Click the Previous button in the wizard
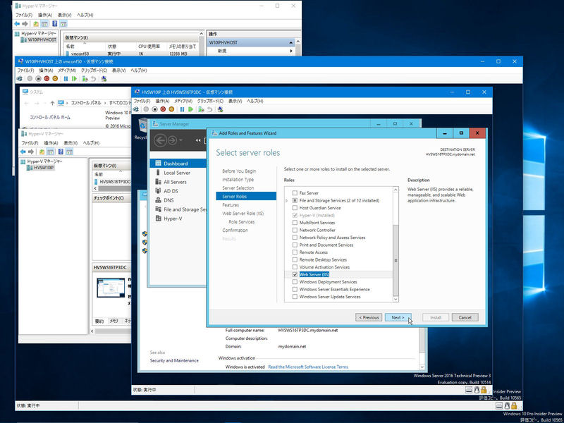This screenshot has width=564, height=423. coord(369,318)
